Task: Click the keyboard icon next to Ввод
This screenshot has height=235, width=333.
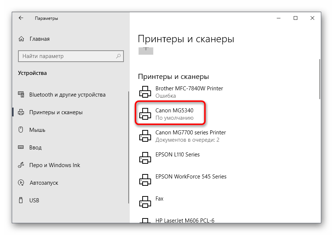Action: tap(21, 147)
